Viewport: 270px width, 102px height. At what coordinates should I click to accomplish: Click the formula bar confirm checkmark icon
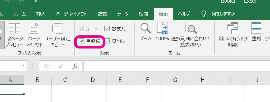coord(60,66)
